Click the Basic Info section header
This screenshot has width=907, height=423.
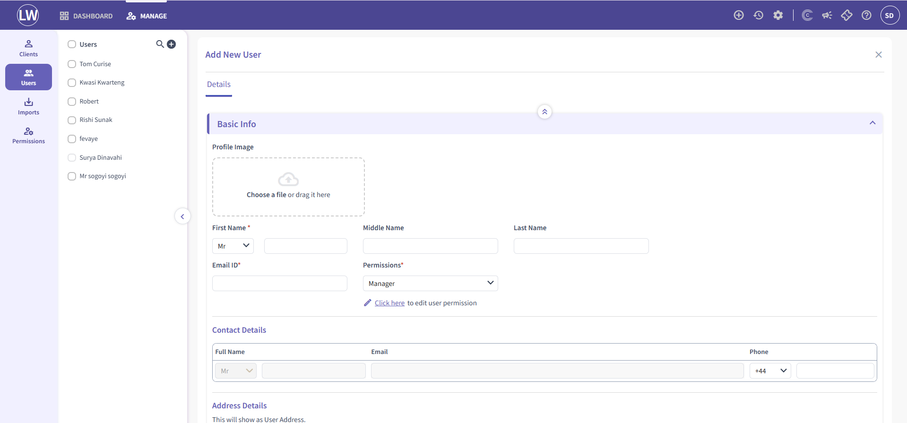(544, 124)
